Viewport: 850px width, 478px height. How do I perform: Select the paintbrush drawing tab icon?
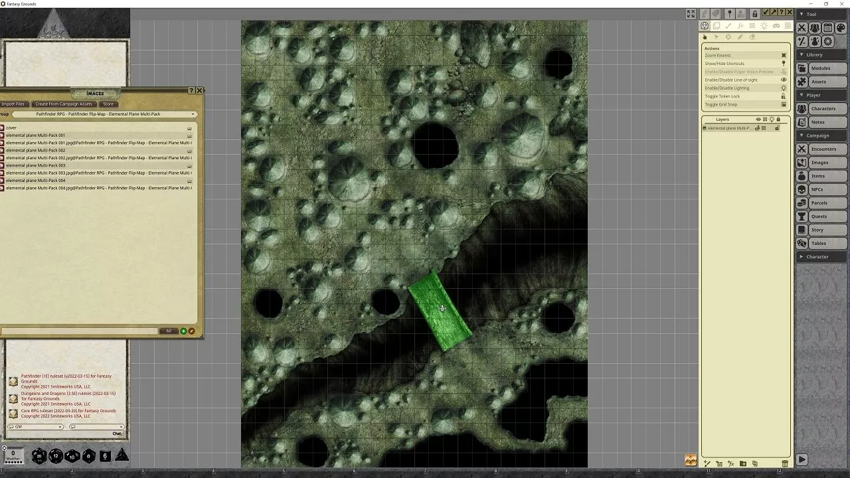pos(728,26)
